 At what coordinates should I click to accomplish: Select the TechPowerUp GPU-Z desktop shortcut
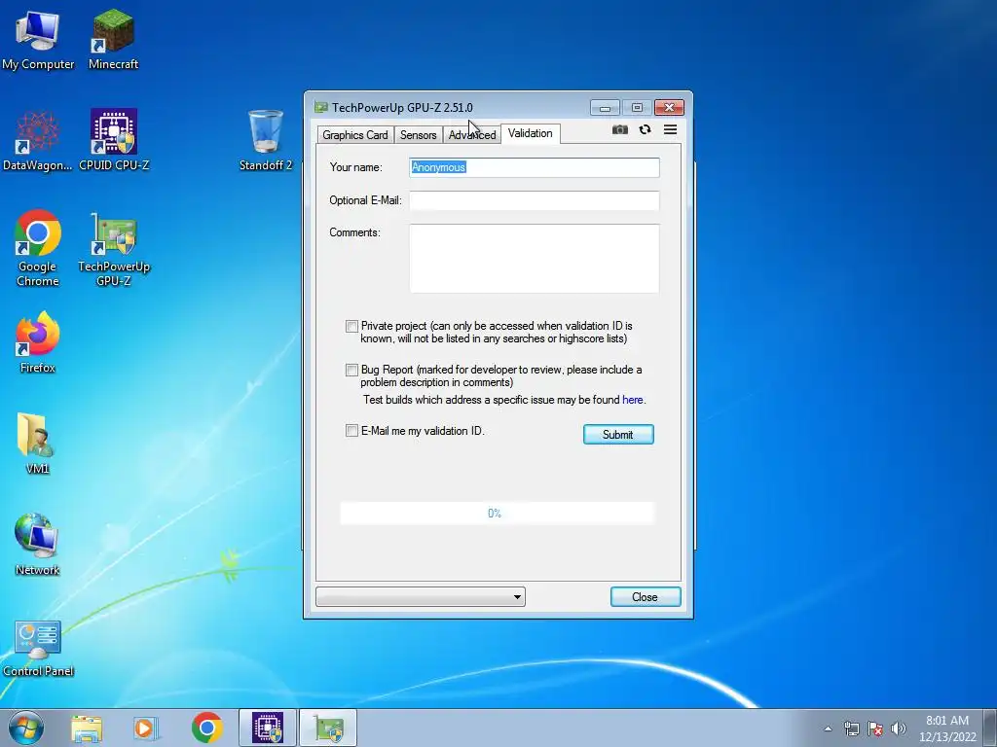coord(114,250)
